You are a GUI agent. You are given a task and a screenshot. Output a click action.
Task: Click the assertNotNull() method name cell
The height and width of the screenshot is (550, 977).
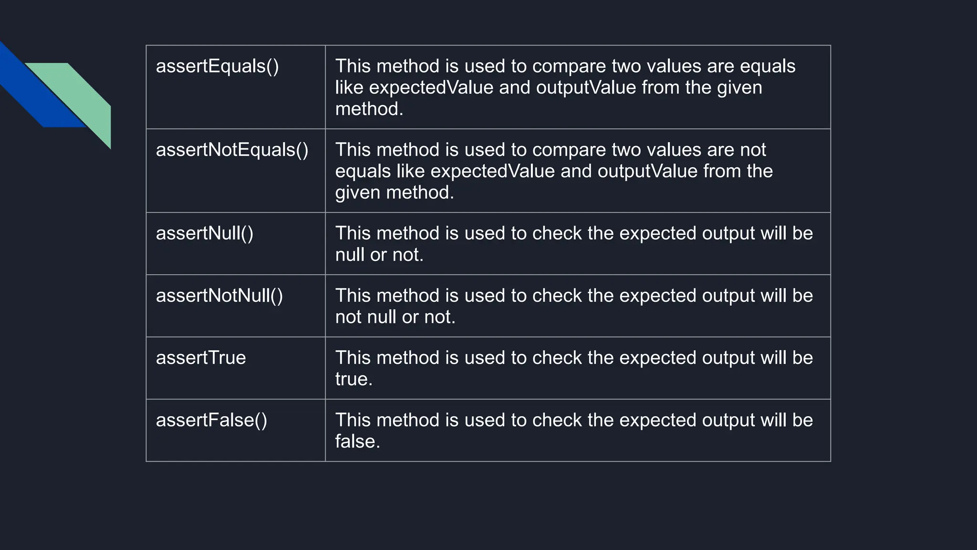(x=219, y=296)
